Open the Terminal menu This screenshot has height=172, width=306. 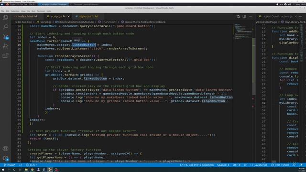(41, 11)
